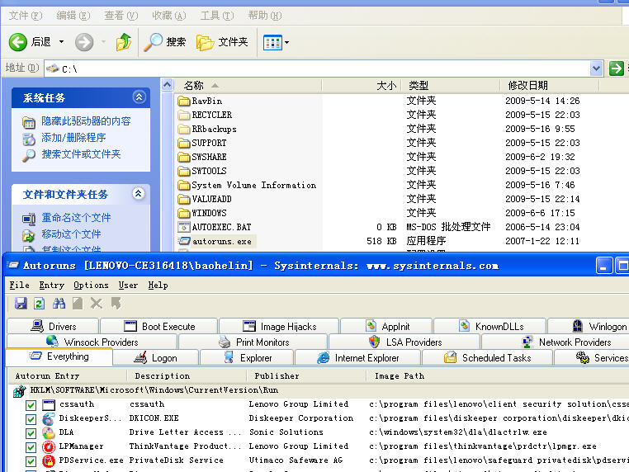Screen dimensions: 629x472
Task: Disable the LPManager autorun entry checkbox
Action: tap(31, 446)
